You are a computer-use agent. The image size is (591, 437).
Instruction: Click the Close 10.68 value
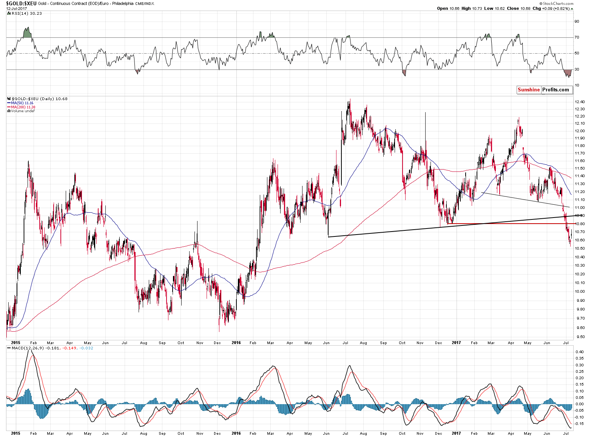[x=519, y=8]
